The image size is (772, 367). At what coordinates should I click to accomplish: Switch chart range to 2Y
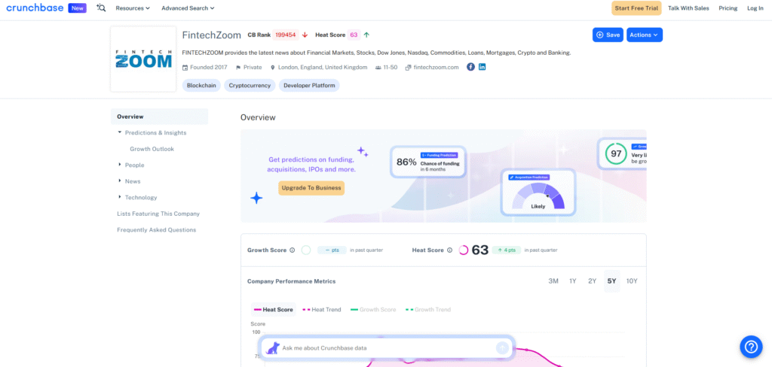[x=593, y=281]
